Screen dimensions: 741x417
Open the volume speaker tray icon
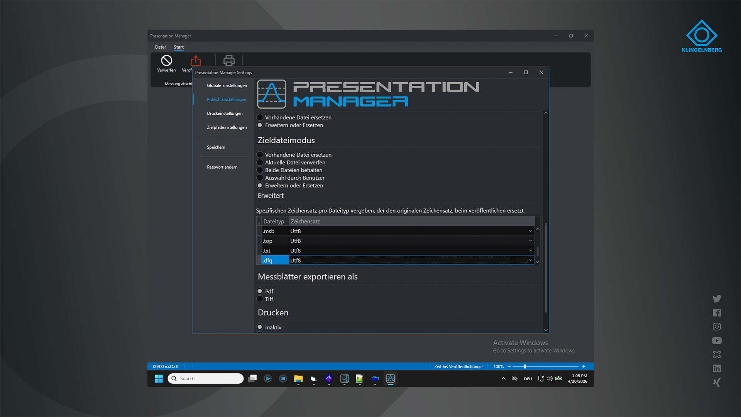coord(550,378)
